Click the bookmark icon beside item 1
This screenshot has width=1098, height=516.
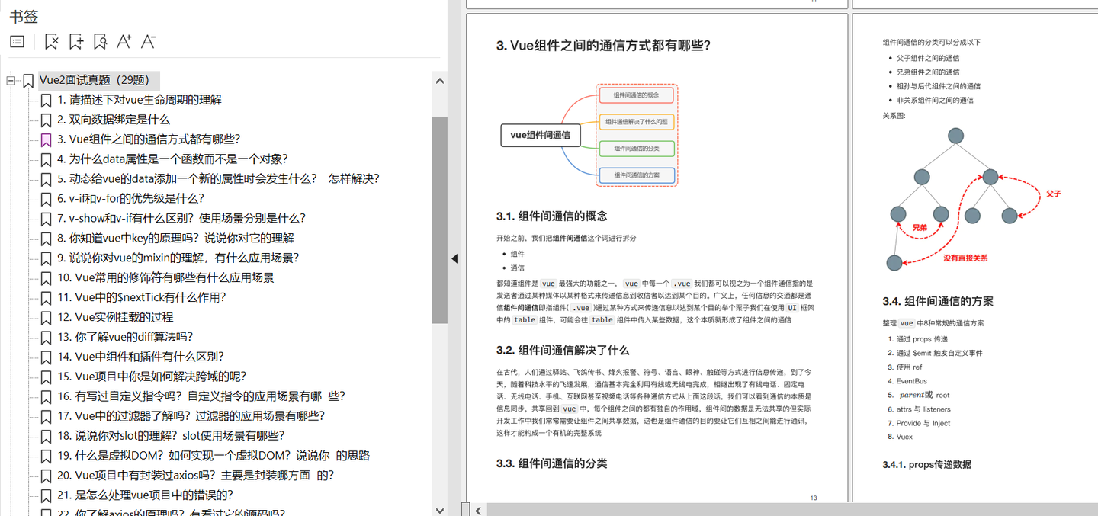(46, 101)
